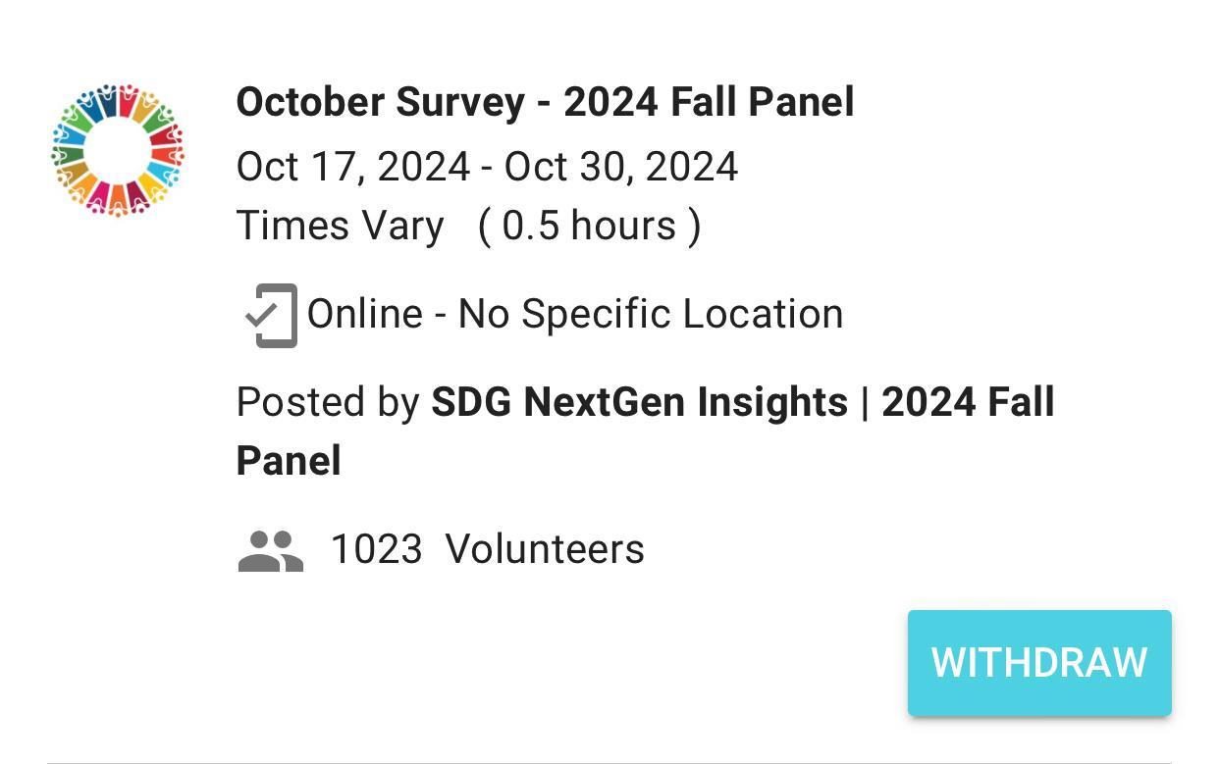
Task: Click the Volunteers word label
Action: click(x=545, y=549)
